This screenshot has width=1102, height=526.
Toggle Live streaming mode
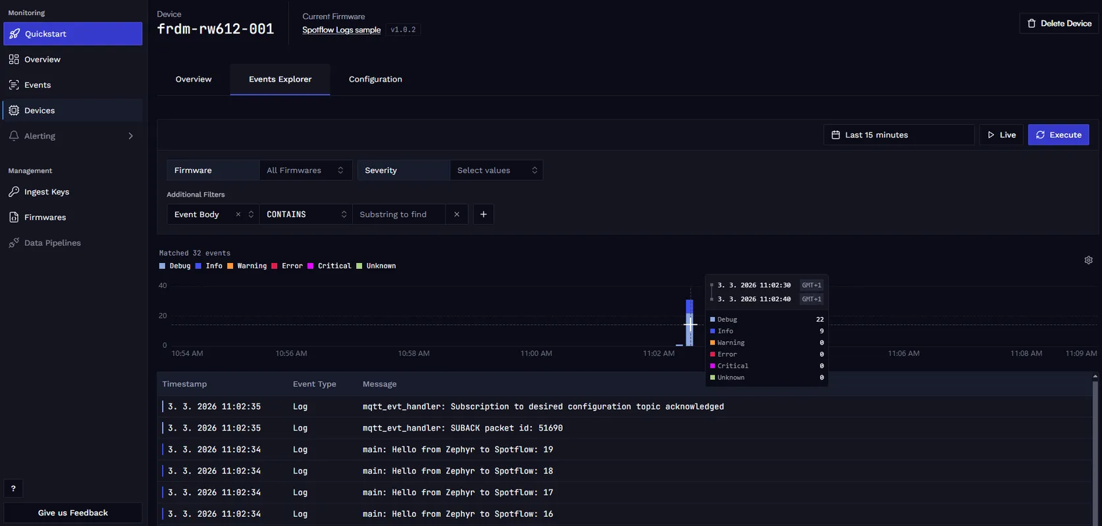[x=1001, y=135]
